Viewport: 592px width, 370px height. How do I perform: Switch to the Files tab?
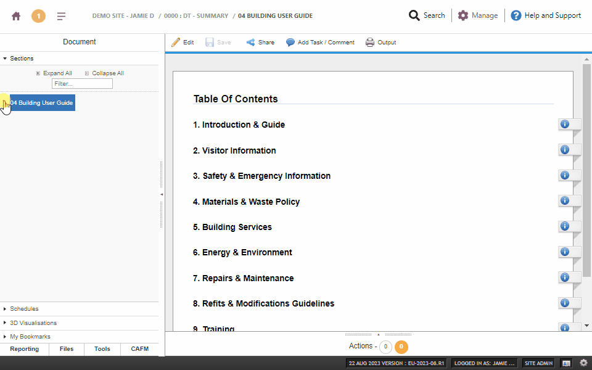[67, 349]
